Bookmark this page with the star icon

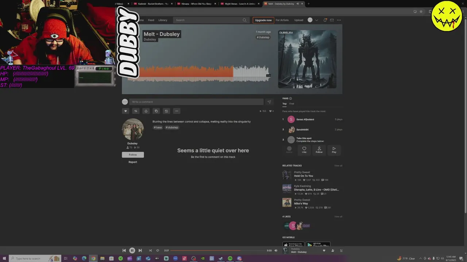(421, 12)
